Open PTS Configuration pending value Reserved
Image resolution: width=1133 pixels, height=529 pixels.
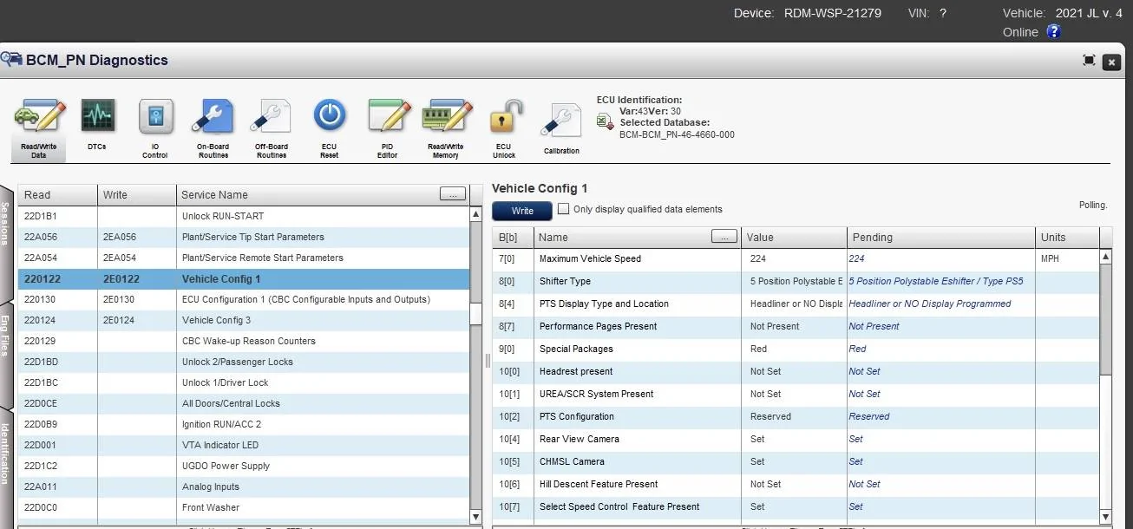click(940, 416)
